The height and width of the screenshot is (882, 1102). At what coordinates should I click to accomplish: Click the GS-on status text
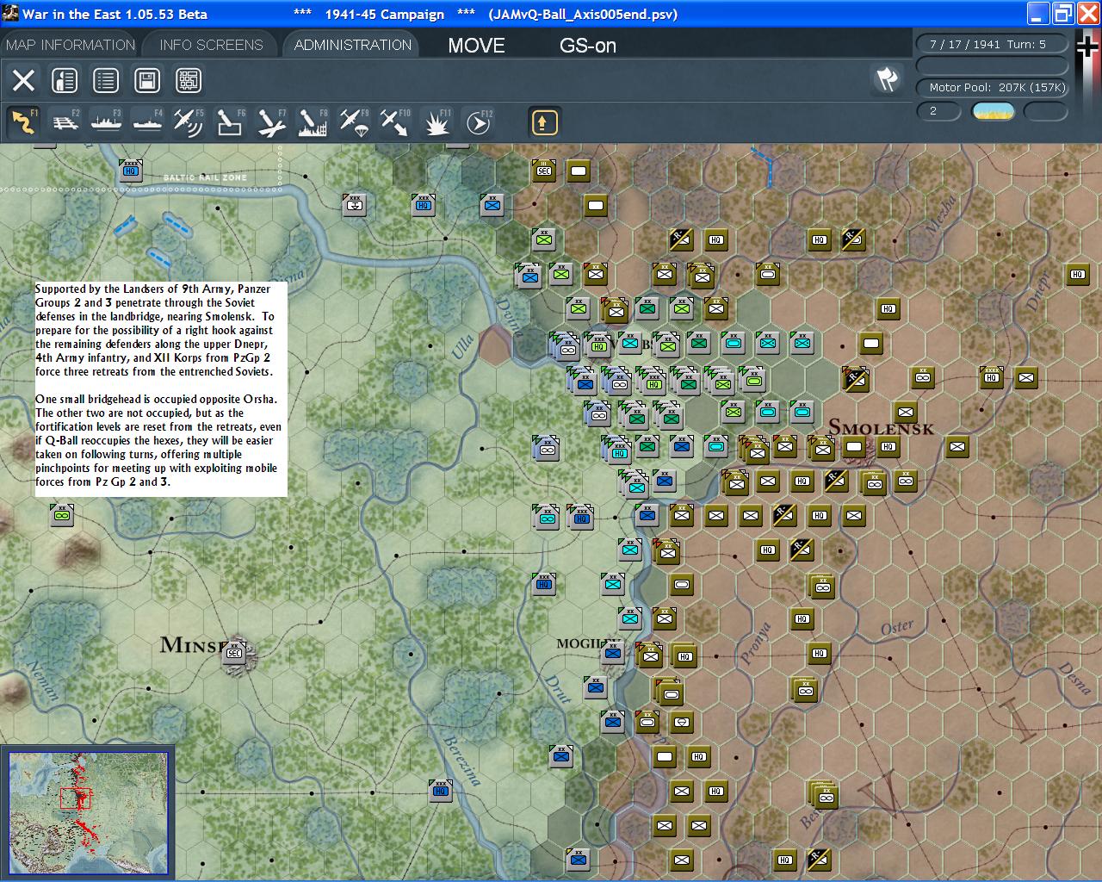(x=588, y=46)
